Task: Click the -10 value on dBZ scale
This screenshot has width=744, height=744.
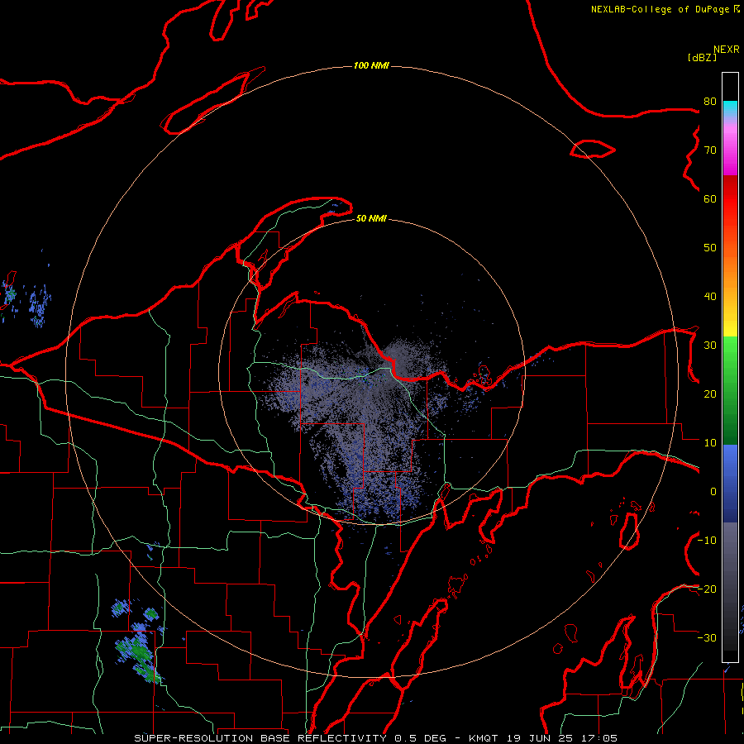Action: (x=707, y=541)
